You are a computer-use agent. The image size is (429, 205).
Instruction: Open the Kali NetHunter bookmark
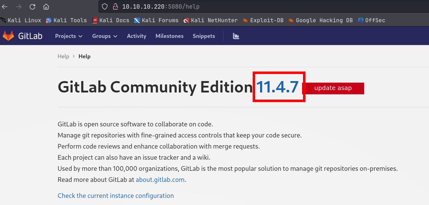click(x=210, y=20)
